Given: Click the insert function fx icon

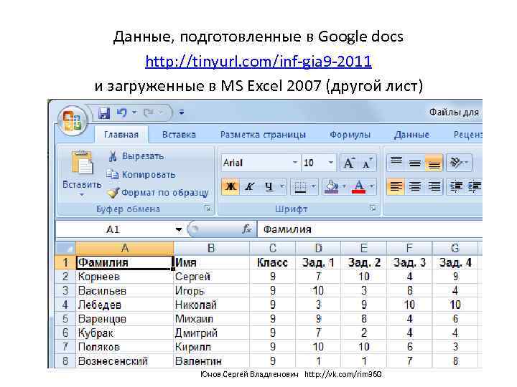Looking at the screenshot, I should point(246,229).
